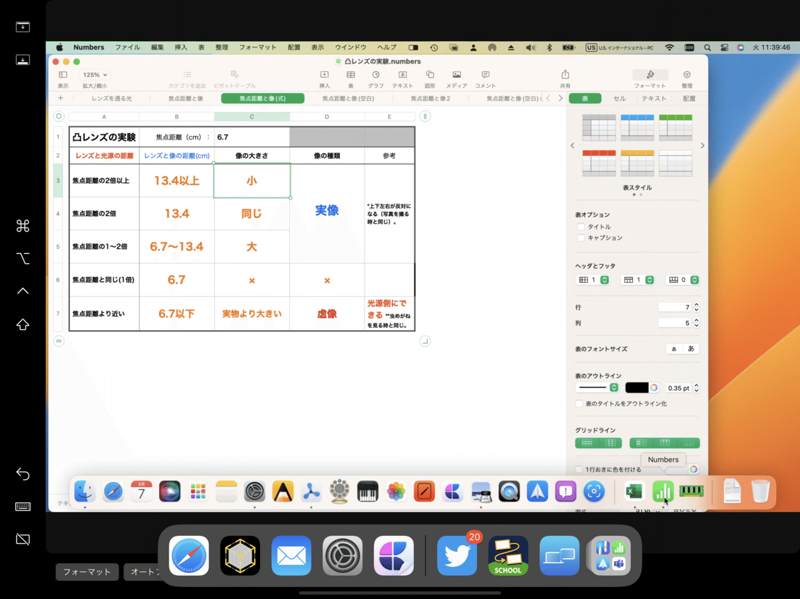
Task: Switch to sheet tab 焦点距離と像2
Action: coord(431,98)
